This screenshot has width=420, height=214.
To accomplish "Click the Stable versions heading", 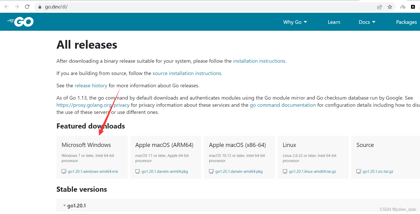I will [82, 189].
